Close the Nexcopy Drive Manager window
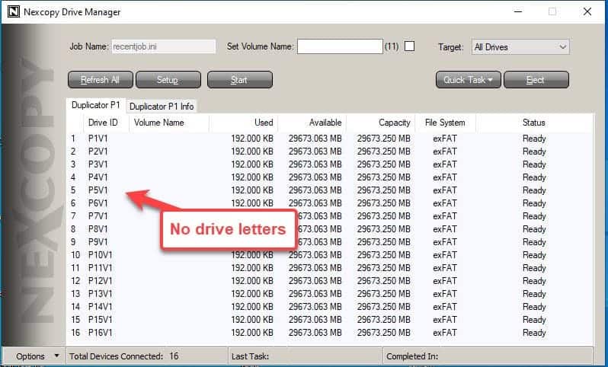608x367 pixels. (587, 11)
